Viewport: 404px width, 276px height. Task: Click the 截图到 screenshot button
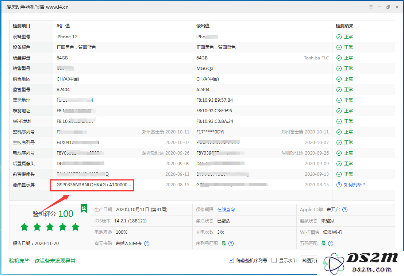[309, 261]
